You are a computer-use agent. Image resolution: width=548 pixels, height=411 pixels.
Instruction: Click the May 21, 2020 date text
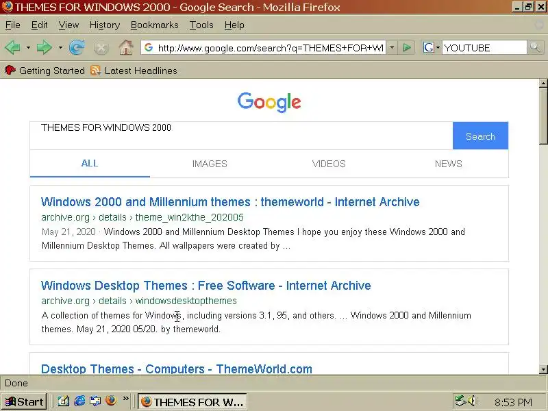68,232
